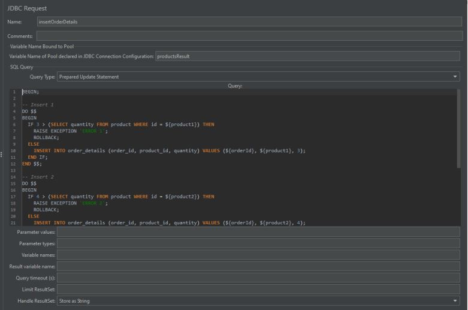Click the line with ${product2} IF condition
468x310 pixels.
click(x=120, y=196)
